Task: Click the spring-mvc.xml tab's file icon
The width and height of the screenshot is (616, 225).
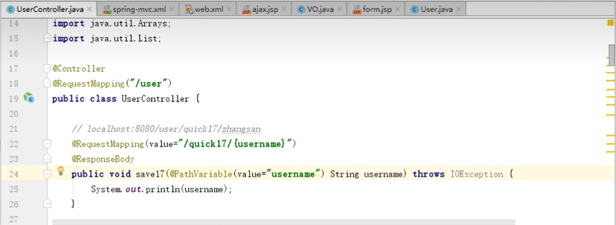Action: click(106, 9)
